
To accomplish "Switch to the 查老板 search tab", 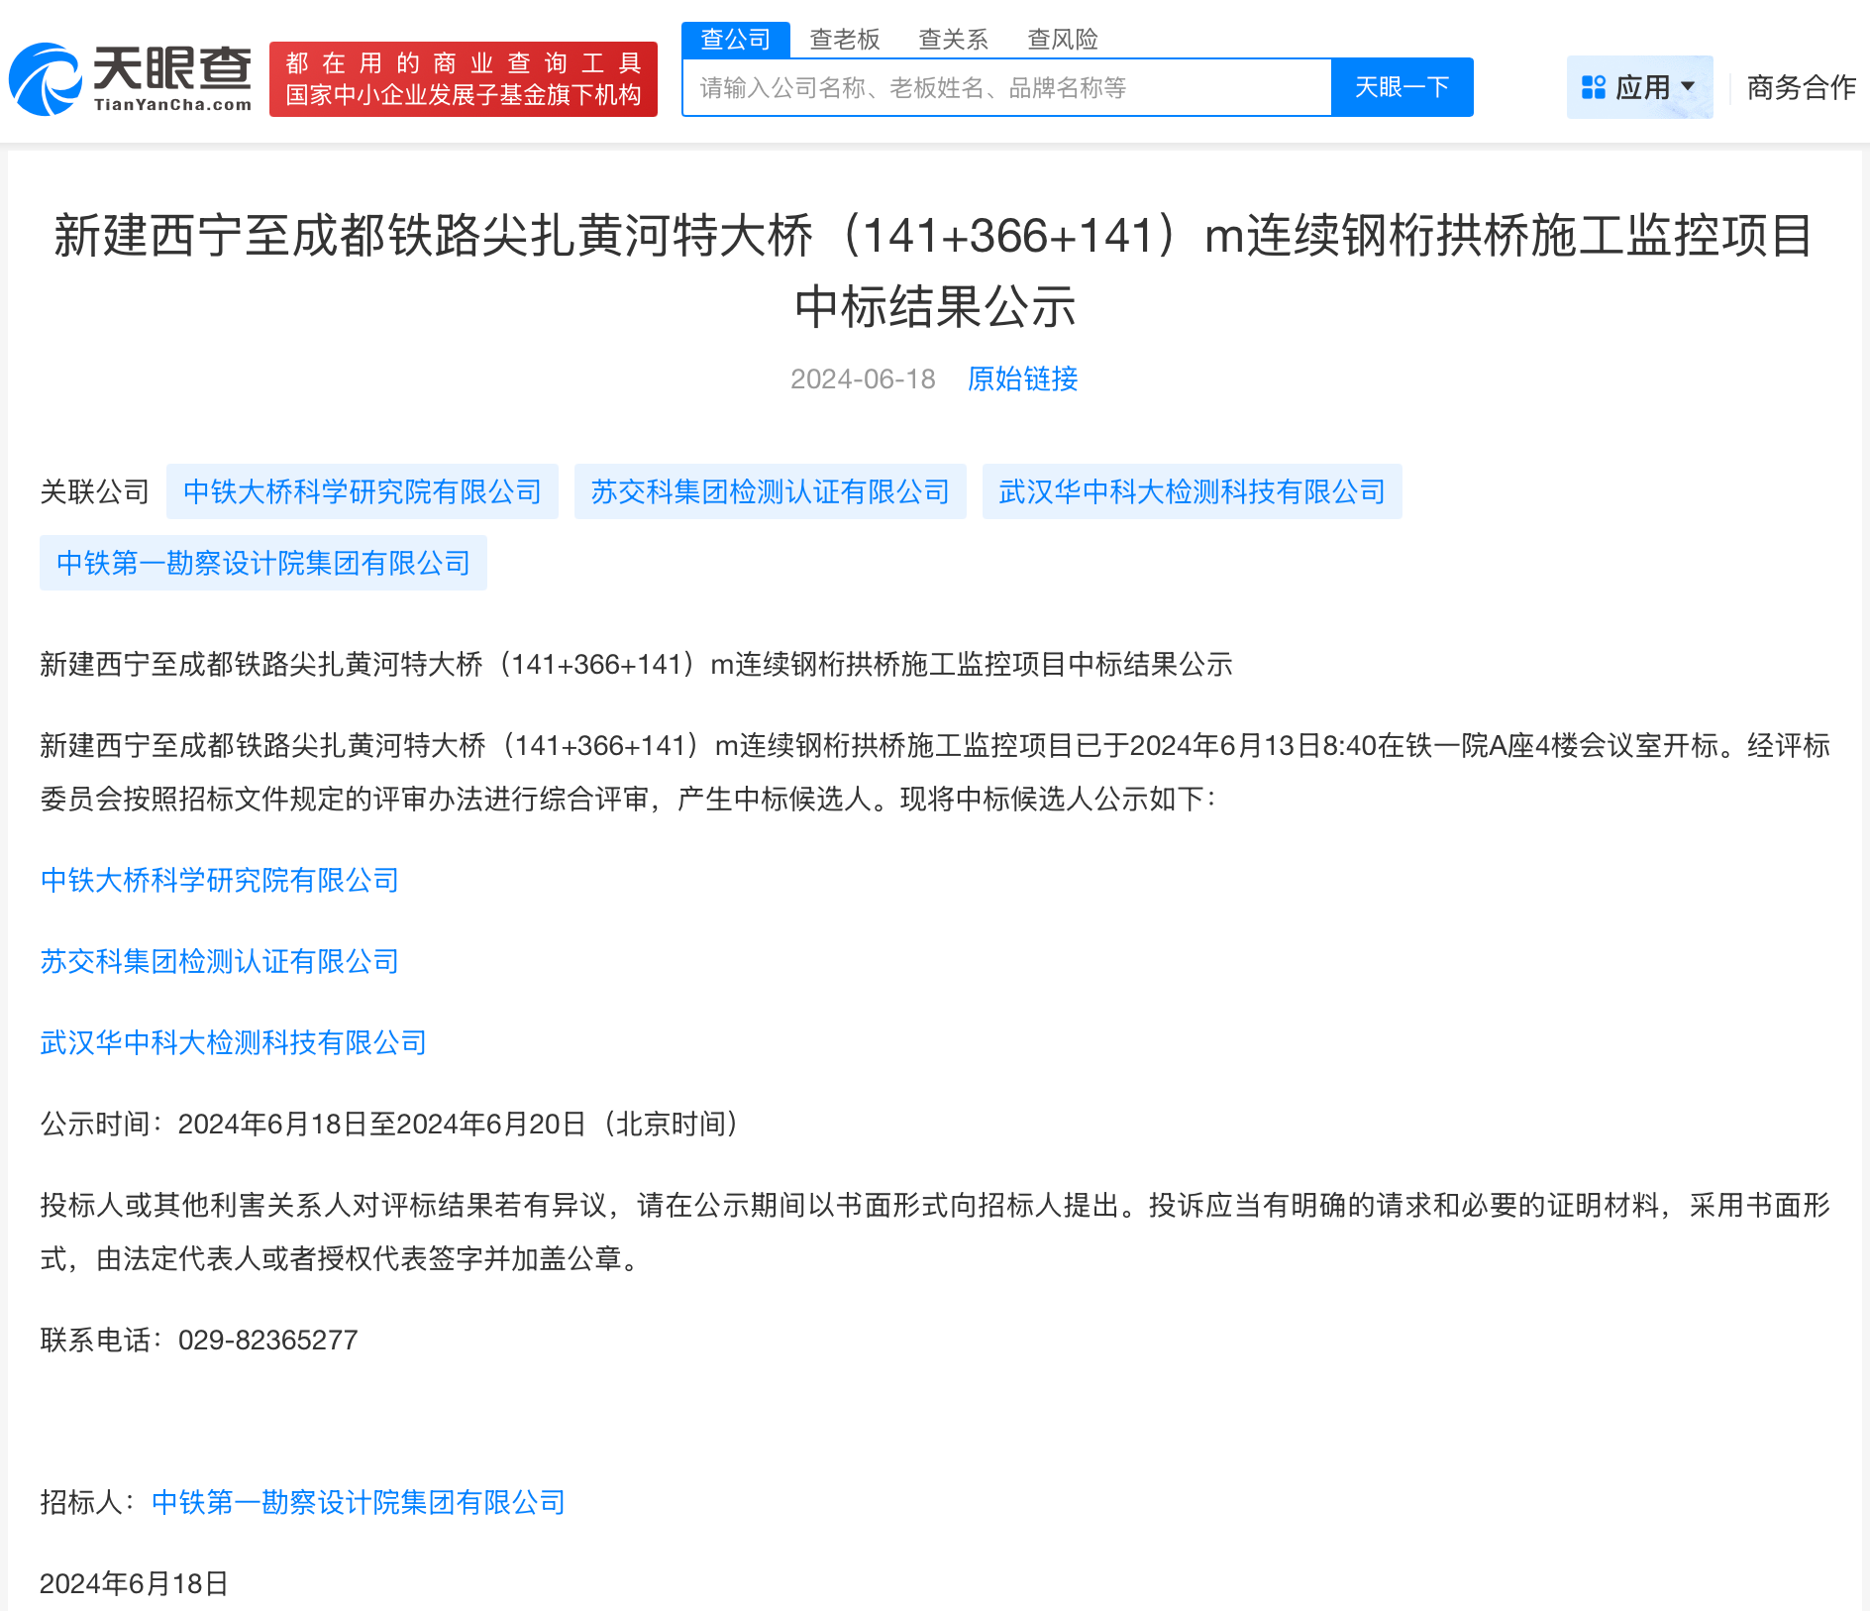I will coord(845,39).
